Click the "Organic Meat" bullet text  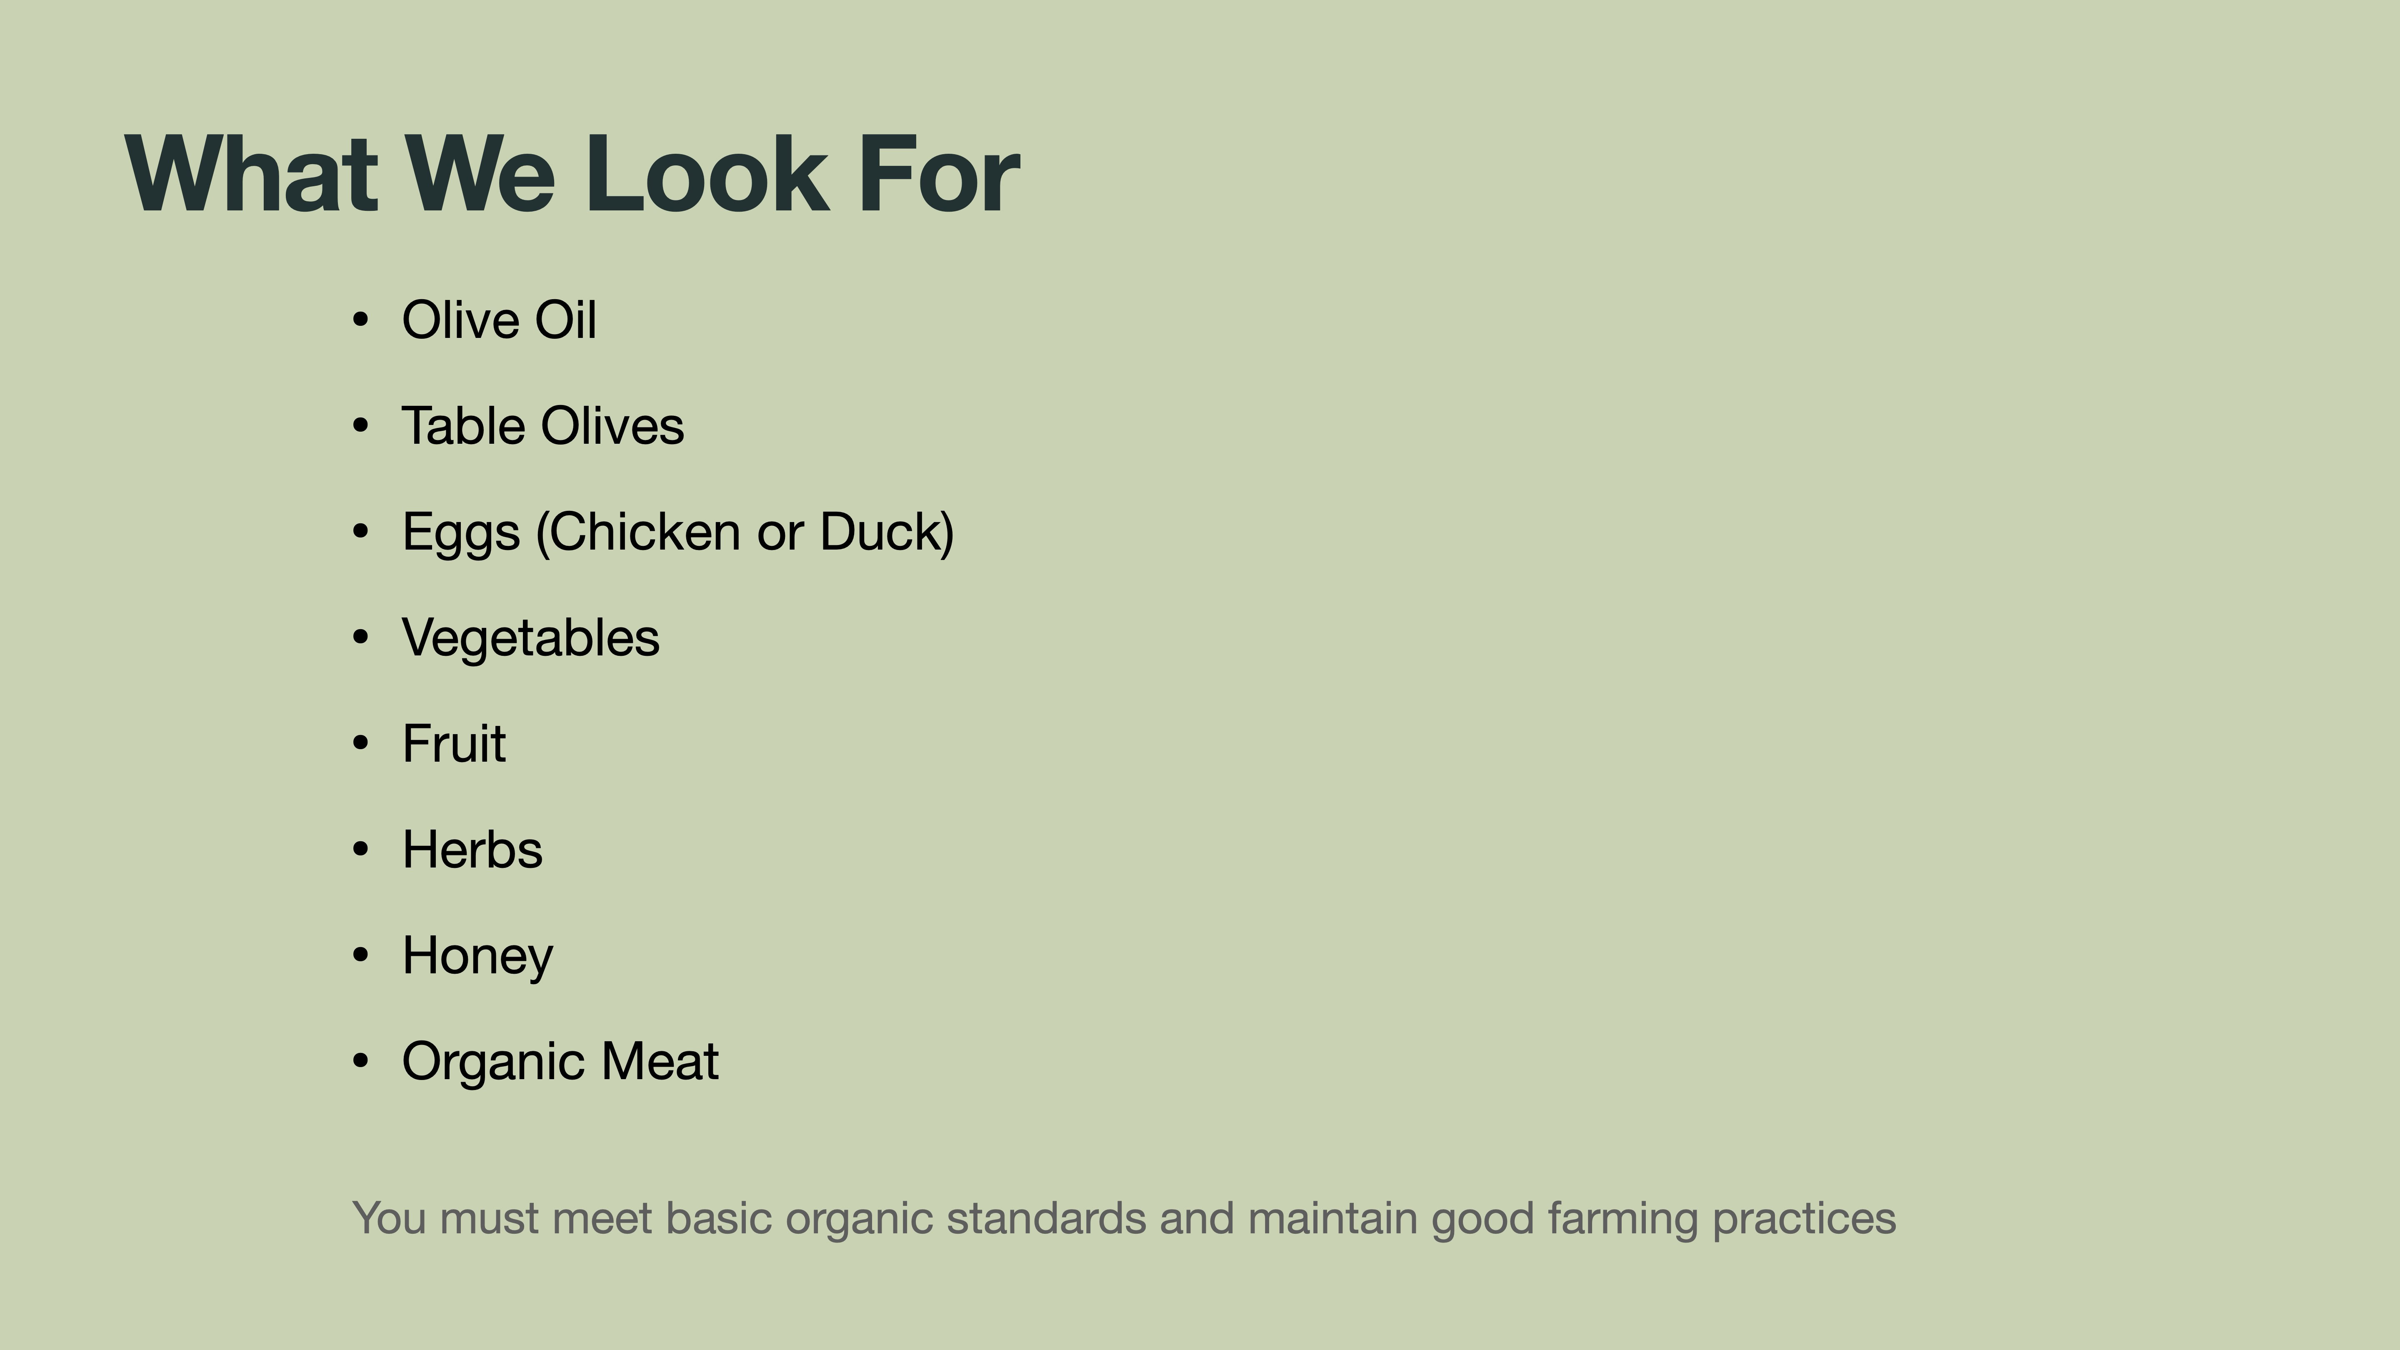560,1061
